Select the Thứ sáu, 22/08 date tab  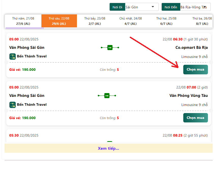tap(59, 21)
